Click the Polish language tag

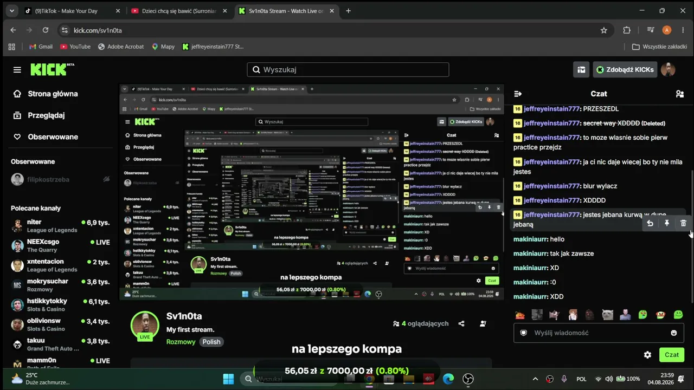[x=211, y=342]
